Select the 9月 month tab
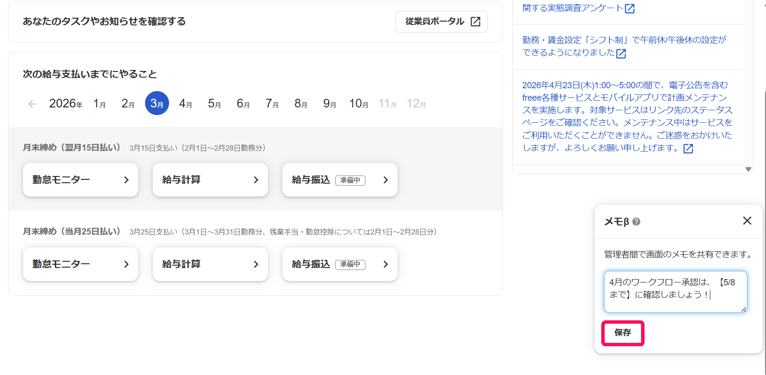 point(330,104)
